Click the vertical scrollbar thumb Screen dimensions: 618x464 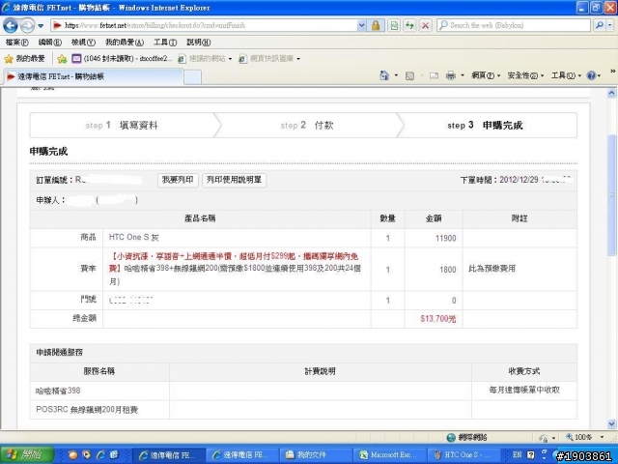[611, 195]
